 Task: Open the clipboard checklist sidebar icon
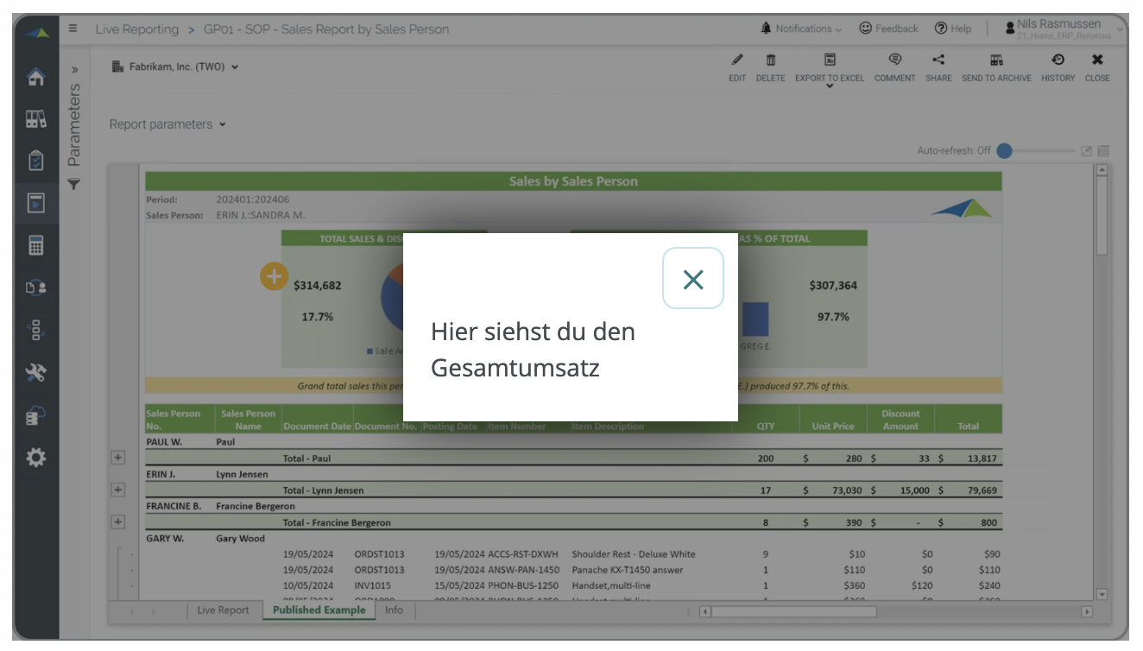pos(36,161)
